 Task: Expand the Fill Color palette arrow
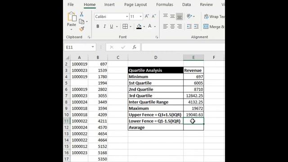(144, 27)
